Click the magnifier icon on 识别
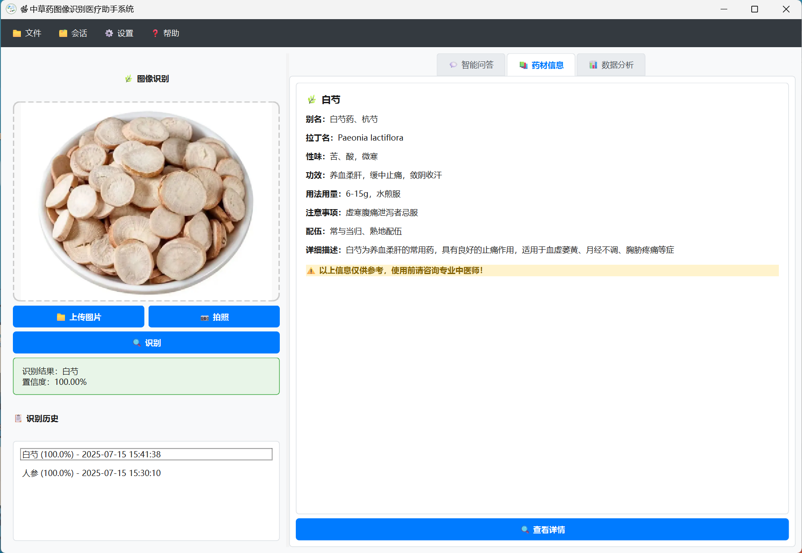This screenshot has width=802, height=553. (137, 343)
